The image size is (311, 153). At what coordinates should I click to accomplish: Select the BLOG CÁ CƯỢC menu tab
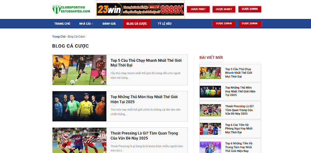[137, 24]
